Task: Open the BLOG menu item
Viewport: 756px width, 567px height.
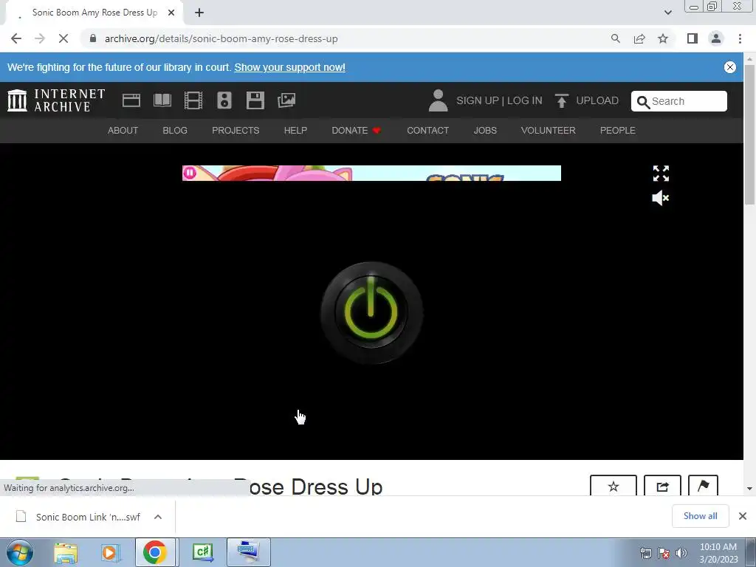Action: click(175, 130)
